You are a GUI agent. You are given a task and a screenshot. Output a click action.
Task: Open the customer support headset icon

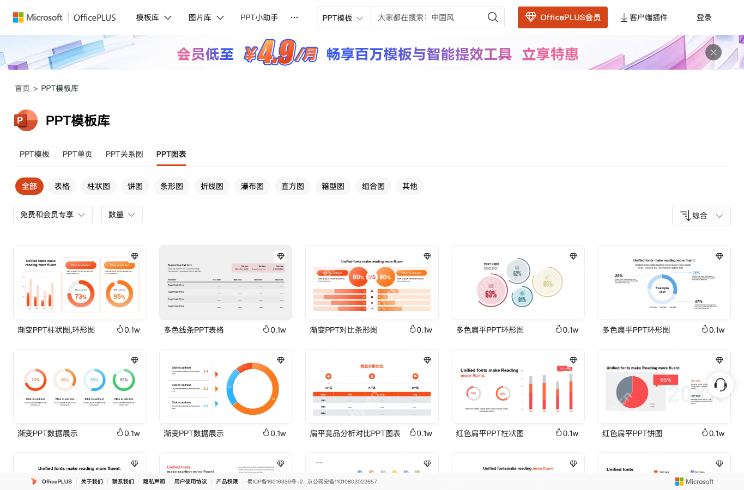(720, 385)
